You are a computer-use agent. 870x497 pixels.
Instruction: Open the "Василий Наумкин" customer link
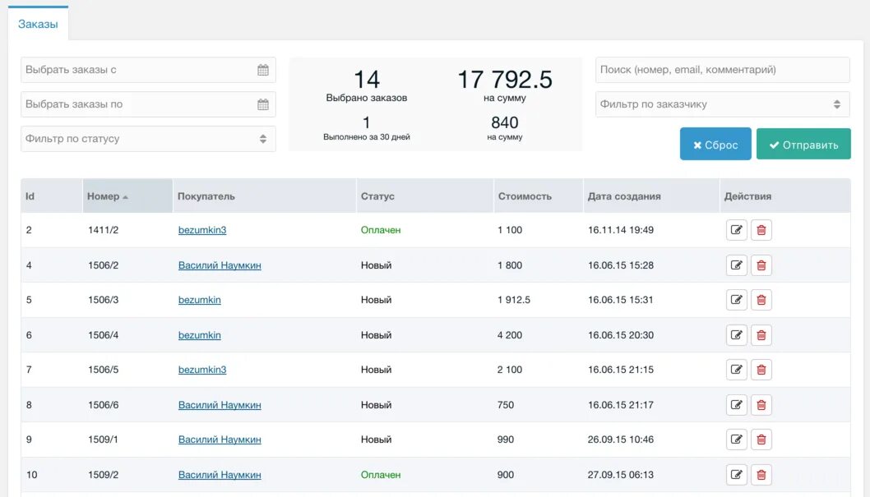[220, 265]
